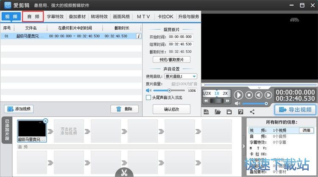Click the preview volume speaker icon
This screenshot has width=318, height=177.
237,104
